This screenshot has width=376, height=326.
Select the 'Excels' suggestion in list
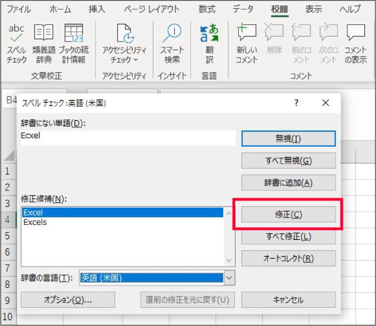click(x=35, y=222)
